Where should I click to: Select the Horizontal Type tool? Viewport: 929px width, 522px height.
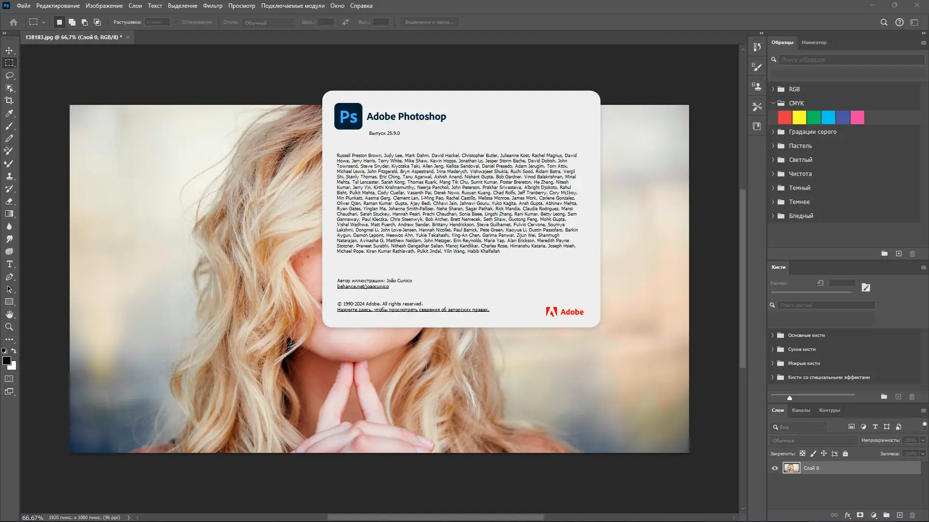(x=9, y=264)
